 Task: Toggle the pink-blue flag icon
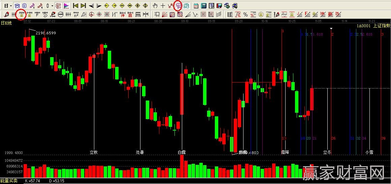(66, 6)
